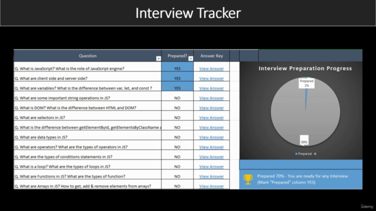
Task: Select question 'What are Functions in JS?'
Action: pos(88,175)
